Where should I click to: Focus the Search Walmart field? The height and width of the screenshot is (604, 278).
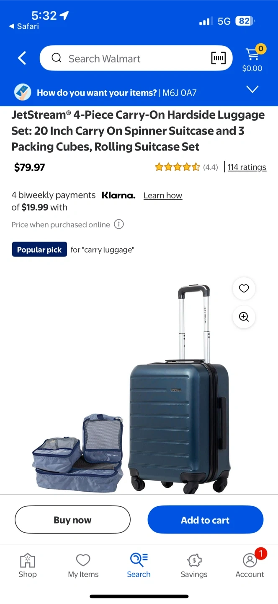pyautogui.click(x=136, y=58)
